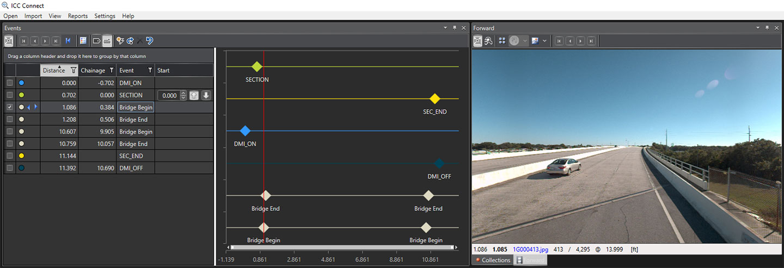Click the lightning bolt event icon
The image size is (784, 268).
click(120, 41)
